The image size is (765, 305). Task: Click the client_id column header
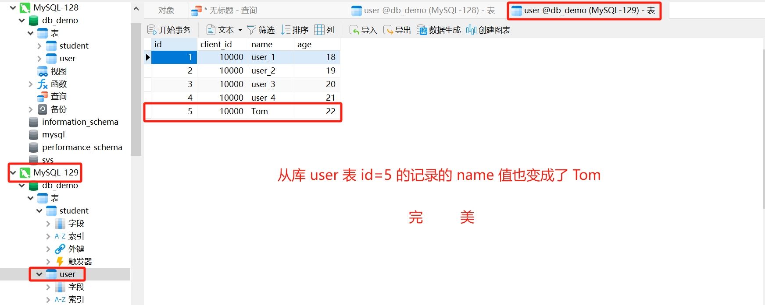(222, 44)
